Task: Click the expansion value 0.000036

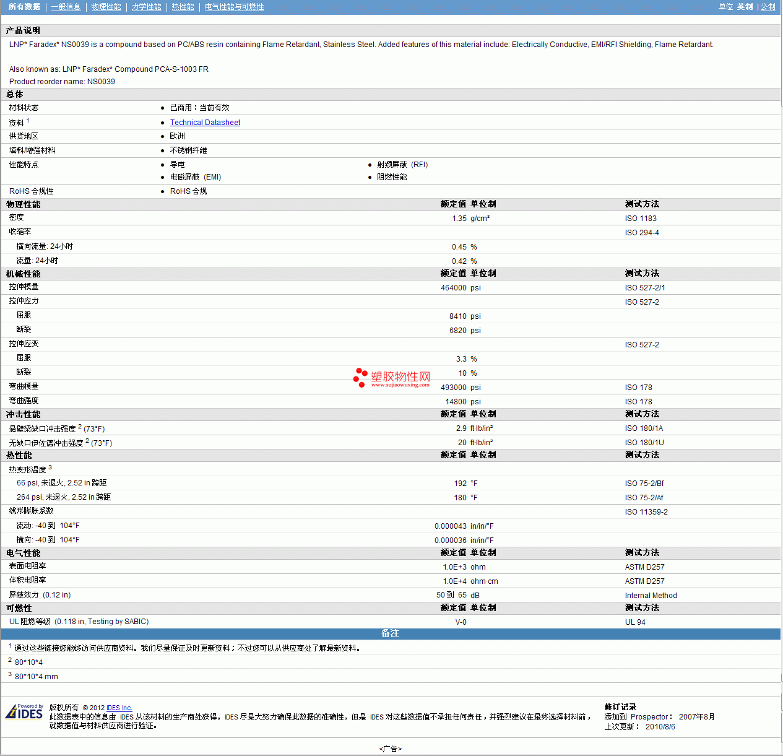Action: (x=451, y=541)
